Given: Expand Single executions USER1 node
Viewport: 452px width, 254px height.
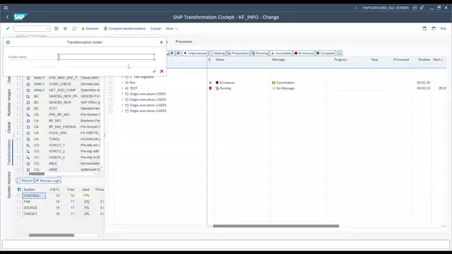Looking at the screenshot, I should 122,94.
